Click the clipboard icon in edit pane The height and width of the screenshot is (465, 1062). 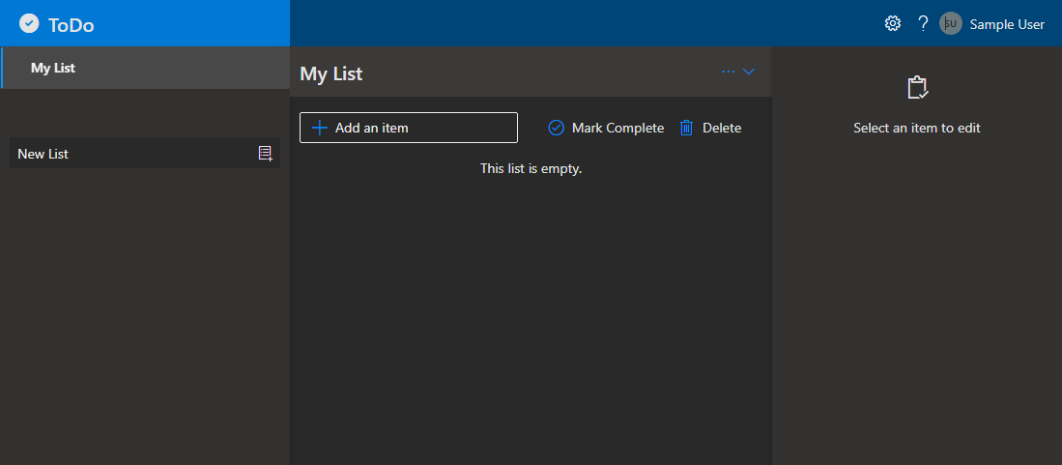(917, 87)
